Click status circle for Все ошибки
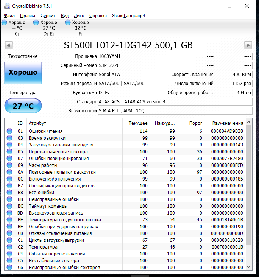This screenshot has height=277, width=259. coord(9,192)
